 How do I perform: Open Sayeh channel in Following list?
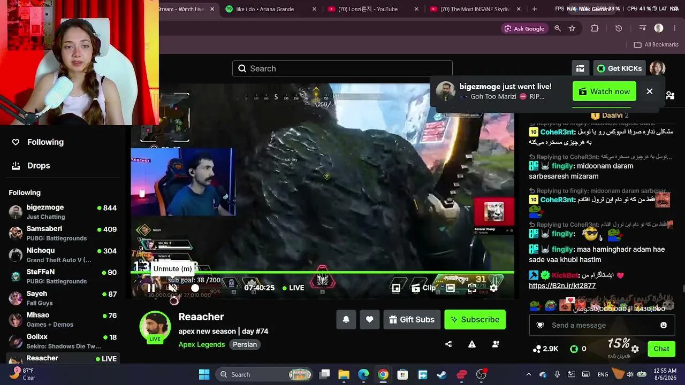point(63,298)
